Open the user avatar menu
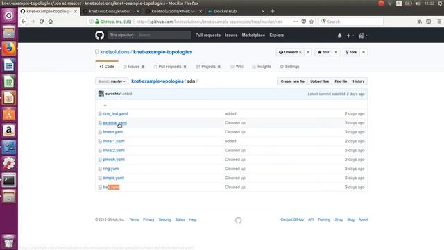This screenshot has height=250, width=444. (363, 35)
